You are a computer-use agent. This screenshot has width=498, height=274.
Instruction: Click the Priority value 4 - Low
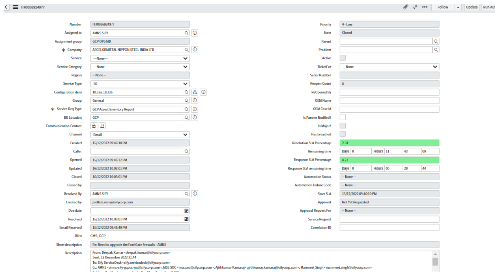(x=389, y=24)
